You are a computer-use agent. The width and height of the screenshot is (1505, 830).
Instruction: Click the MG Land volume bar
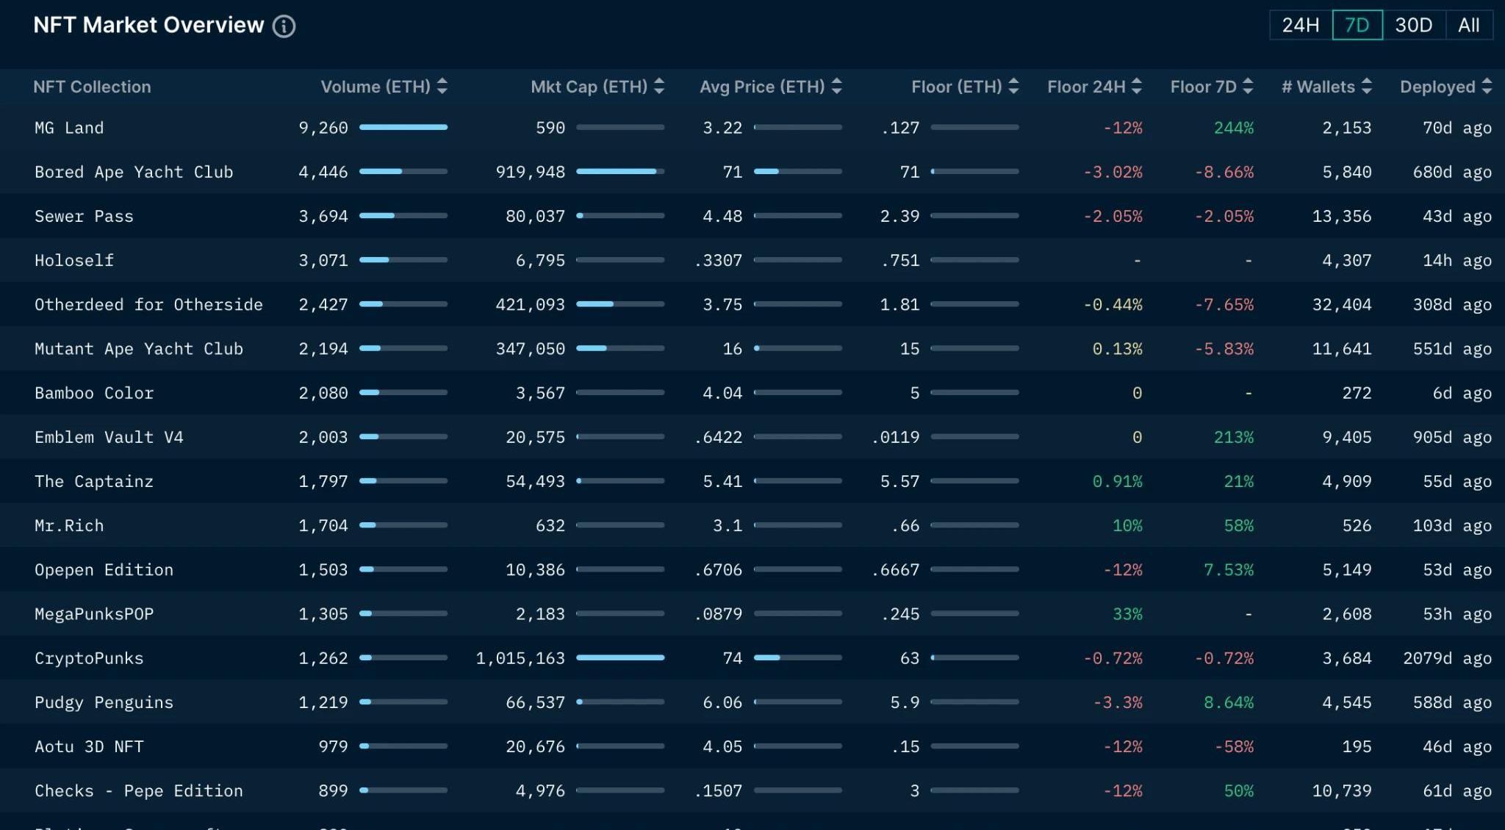pos(403,128)
